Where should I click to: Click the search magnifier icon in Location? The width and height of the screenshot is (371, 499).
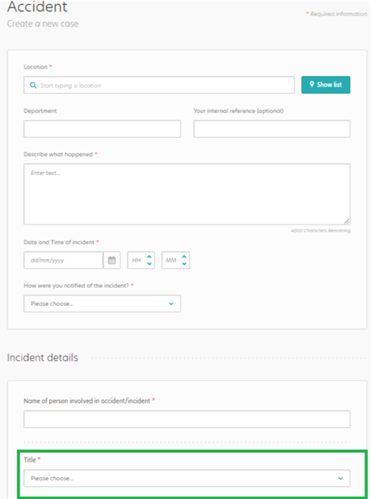pos(33,86)
